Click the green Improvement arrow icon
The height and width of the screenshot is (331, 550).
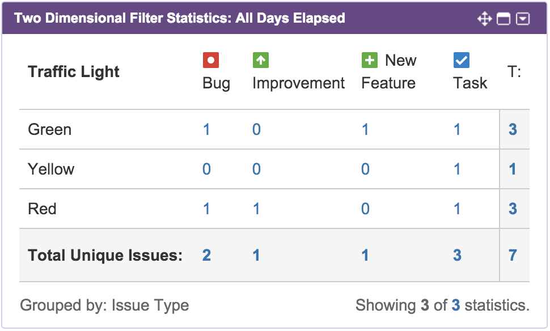click(261, 60)
